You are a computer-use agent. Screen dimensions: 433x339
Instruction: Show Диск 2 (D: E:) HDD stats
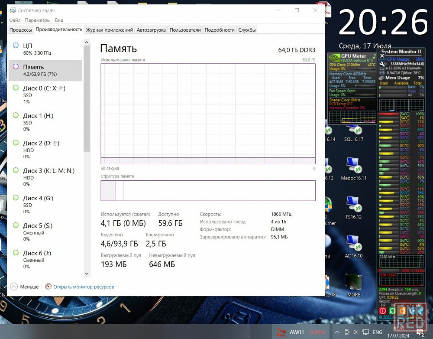[x=45, y=150]
